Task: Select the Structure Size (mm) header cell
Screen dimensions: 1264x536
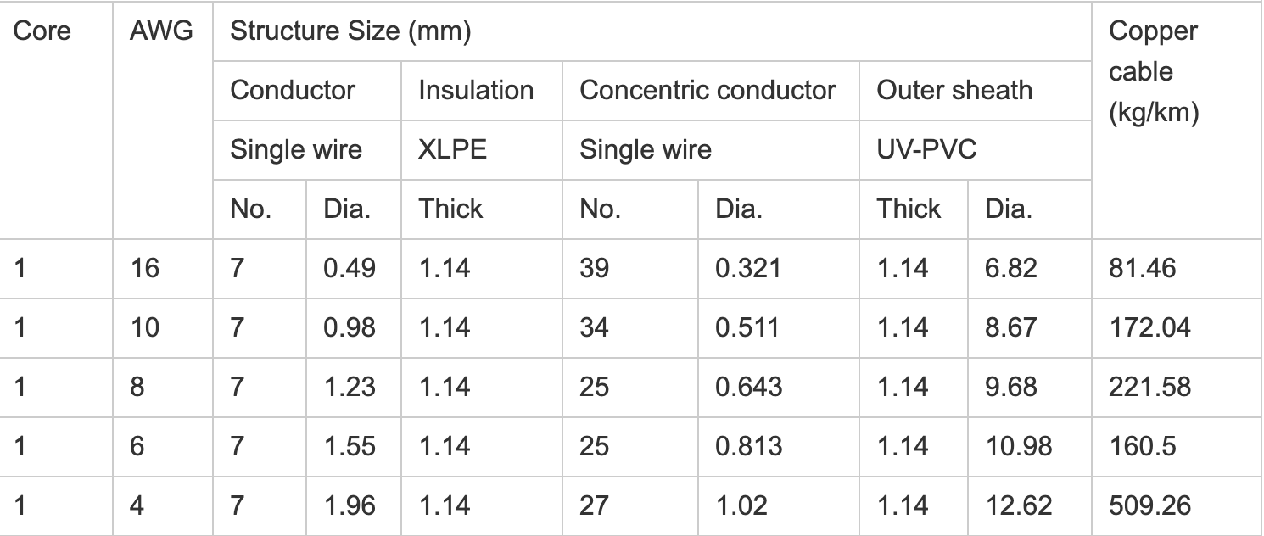Action: [351, 32]
